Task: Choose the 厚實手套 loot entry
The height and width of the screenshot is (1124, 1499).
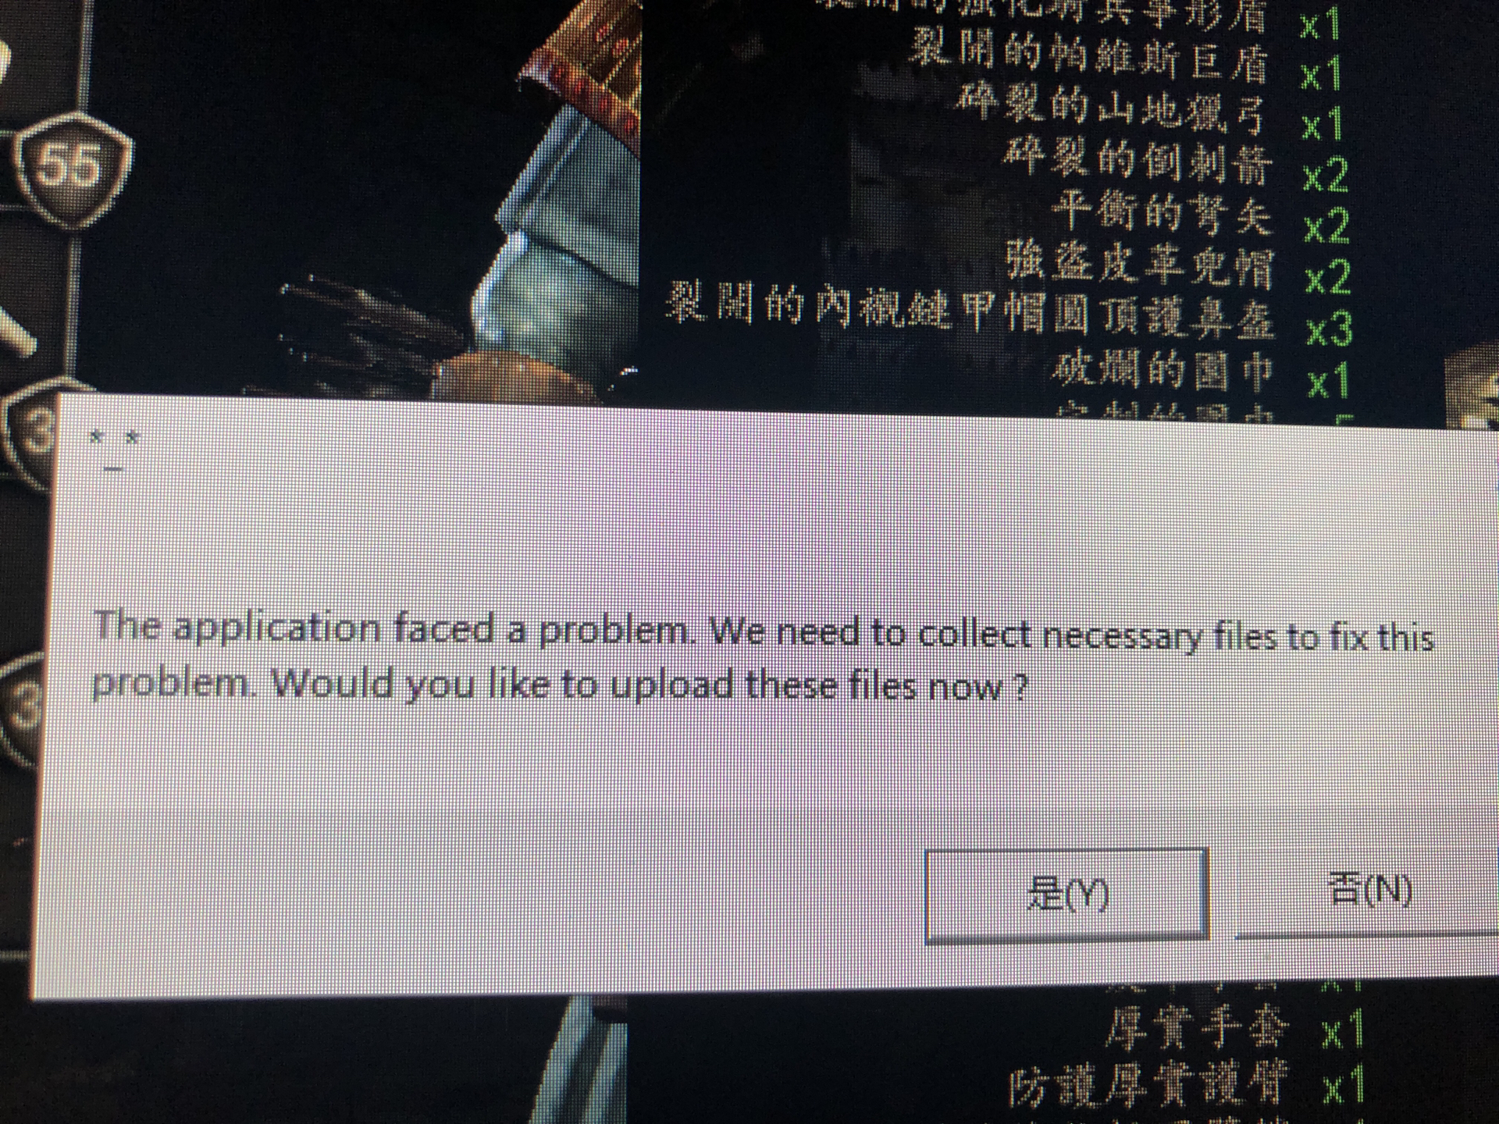Action: pos(1195,1027)
